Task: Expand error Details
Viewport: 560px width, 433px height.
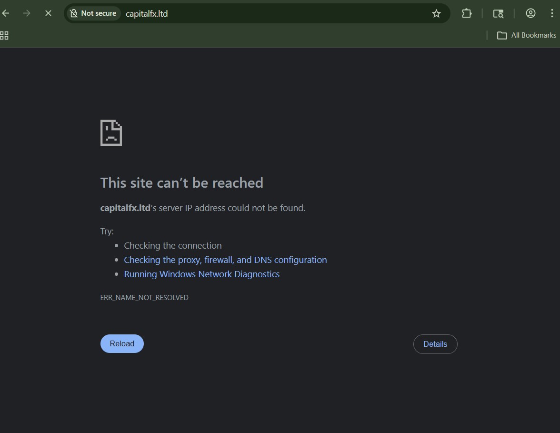Action: tap(435, 344)
